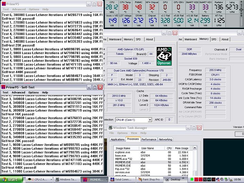Click the 2810.5 MHz core speed value
Screen dimensions: 244x183
(119, 96)
